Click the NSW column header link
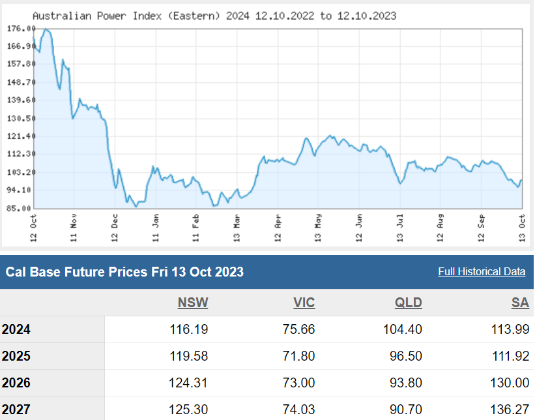Screen dimensions: 535x420 coord(193,303)
